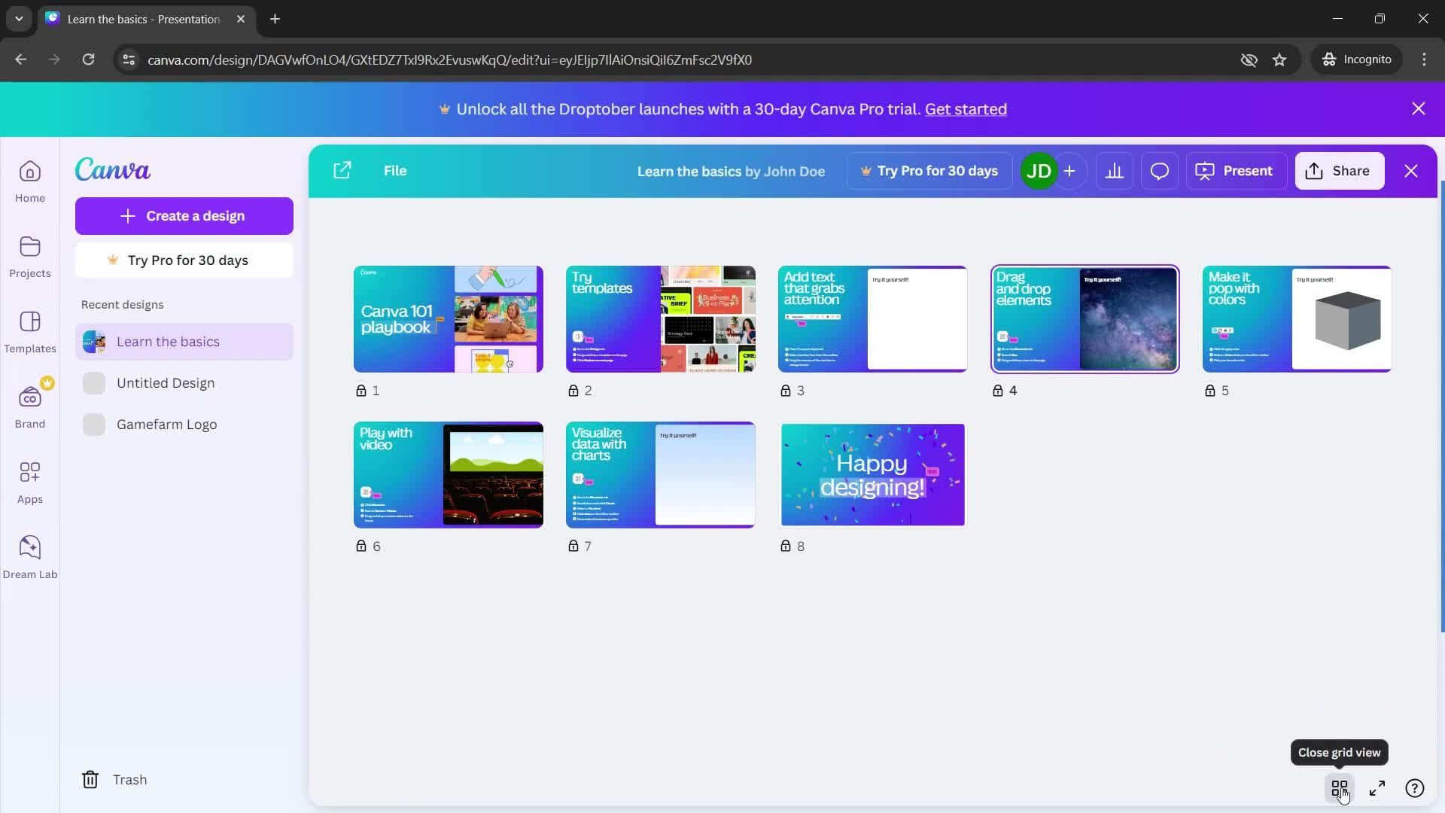Add collaborator with plus icon
The height and width of the screenshot is (813, 1445).
tap(1069, 171)
